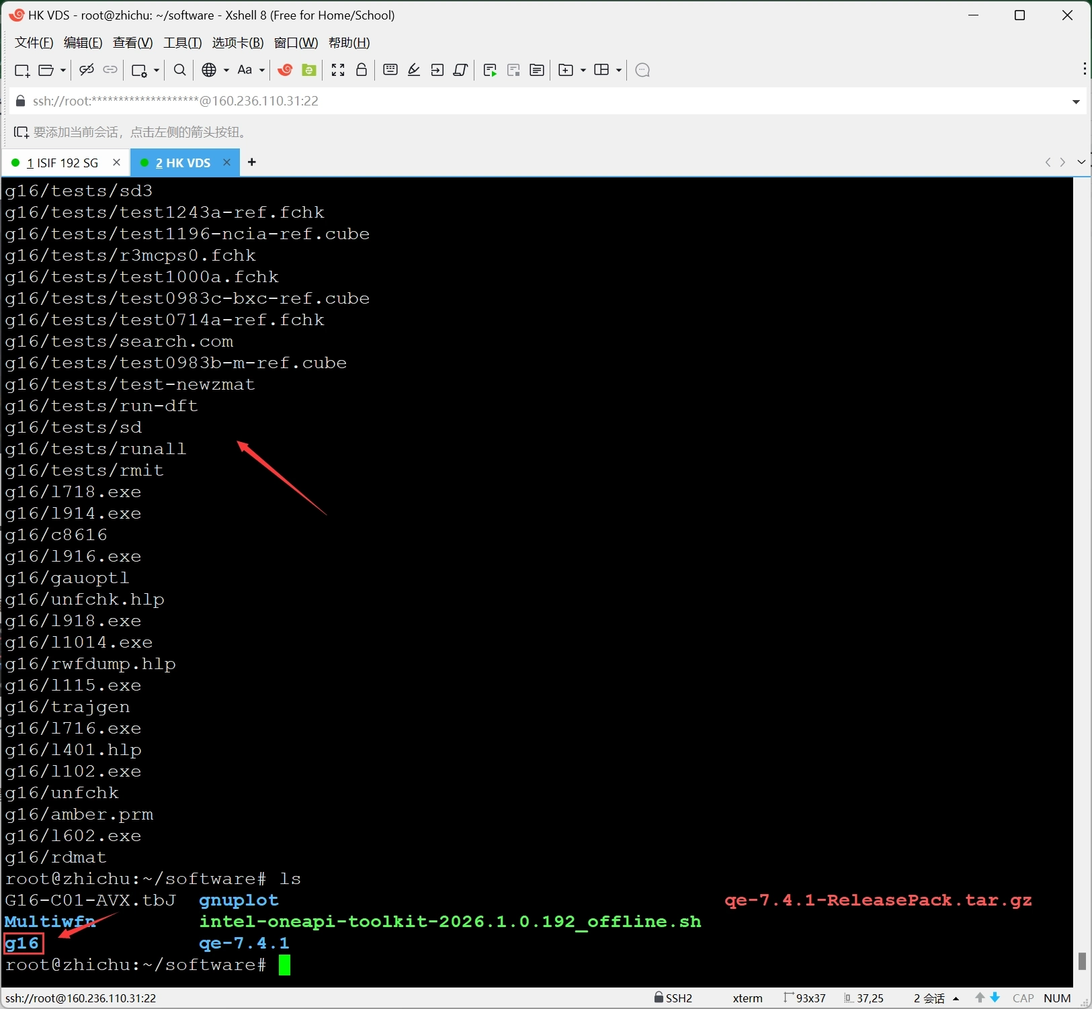Image resolution: width=1092 pixels, height=1009 pixels.
Task: Click the terminal vertical scrollbar thumb
Action: [x=1082, y=961]
